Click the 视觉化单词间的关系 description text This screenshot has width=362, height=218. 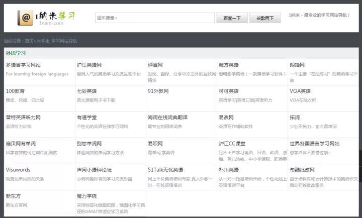[x=25, y=179]
